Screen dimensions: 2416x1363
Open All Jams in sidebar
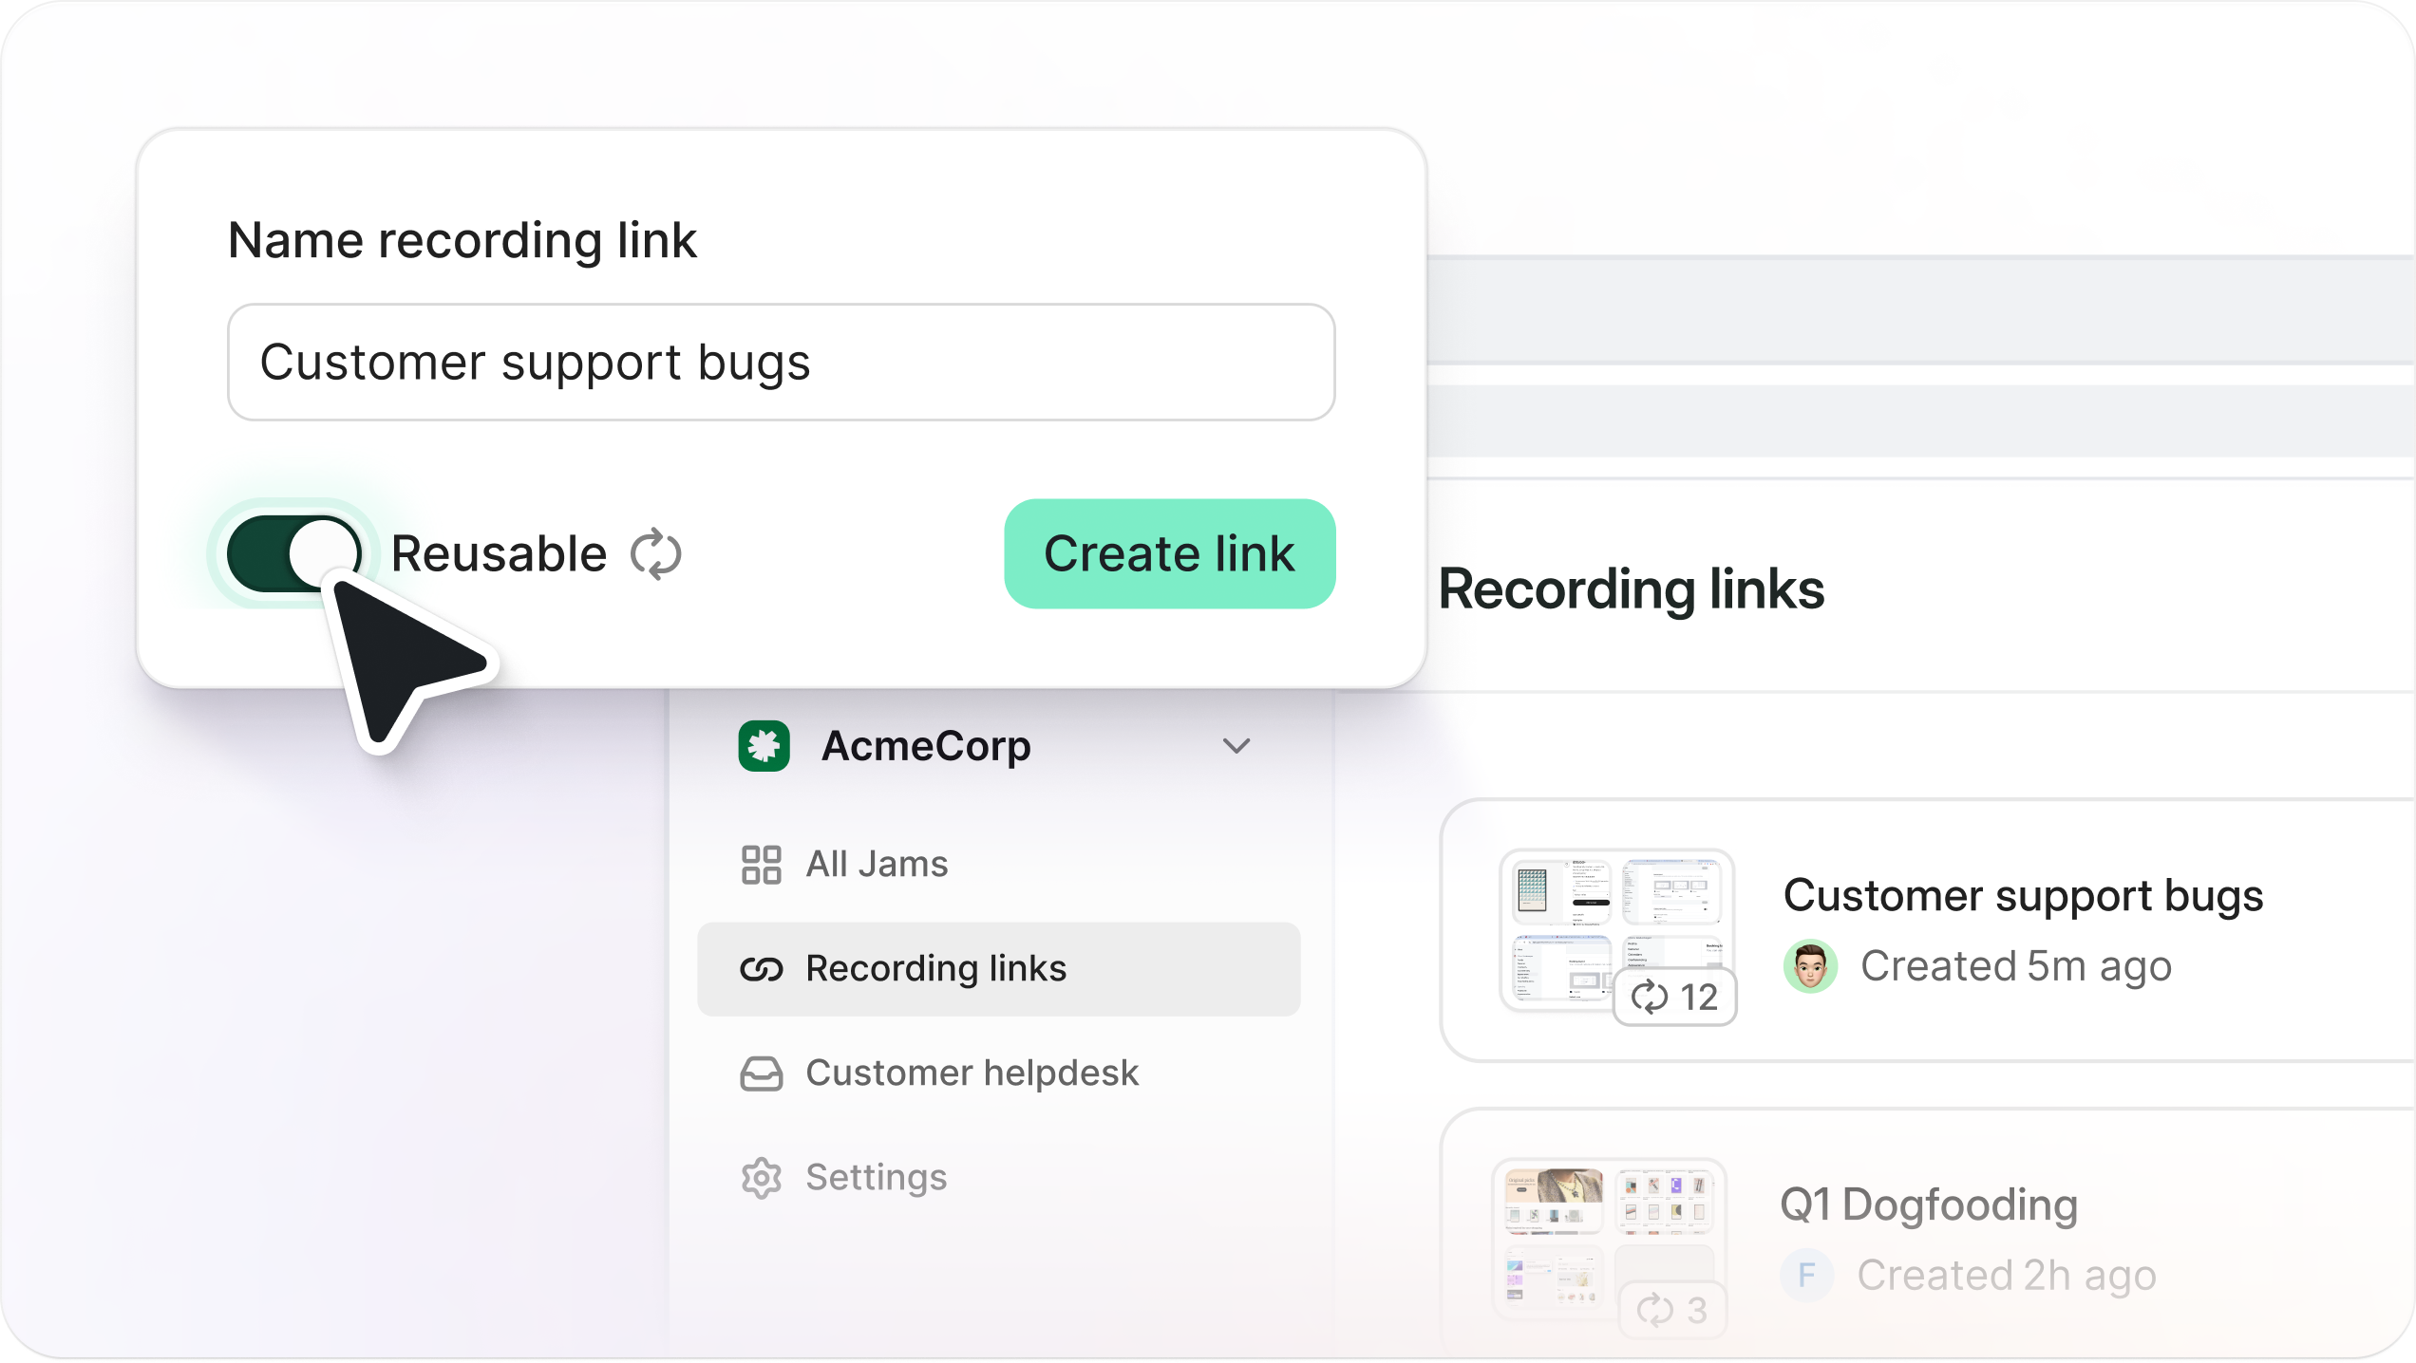(x=876, y=865)
